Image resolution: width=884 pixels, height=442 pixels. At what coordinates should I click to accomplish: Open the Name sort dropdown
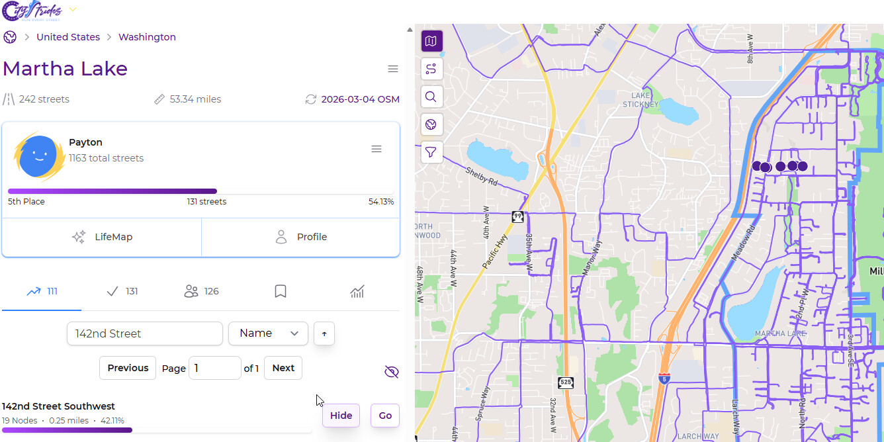[268, 333]
